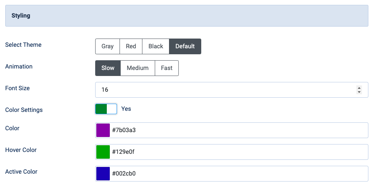Screen dimensions: 374x195
Task: Select the Red theme option
Action: tap(131, 46)
